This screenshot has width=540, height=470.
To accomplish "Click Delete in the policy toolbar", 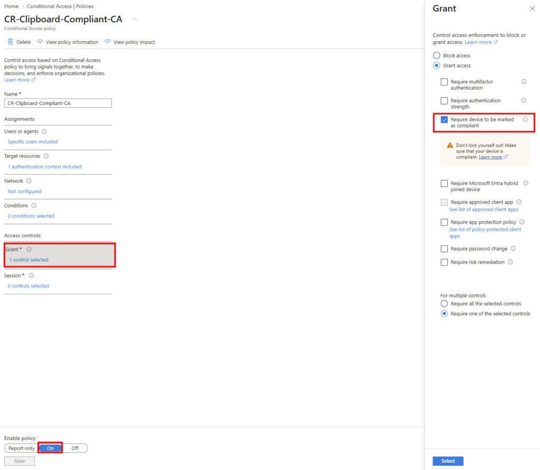I will (x=20, y=42).
